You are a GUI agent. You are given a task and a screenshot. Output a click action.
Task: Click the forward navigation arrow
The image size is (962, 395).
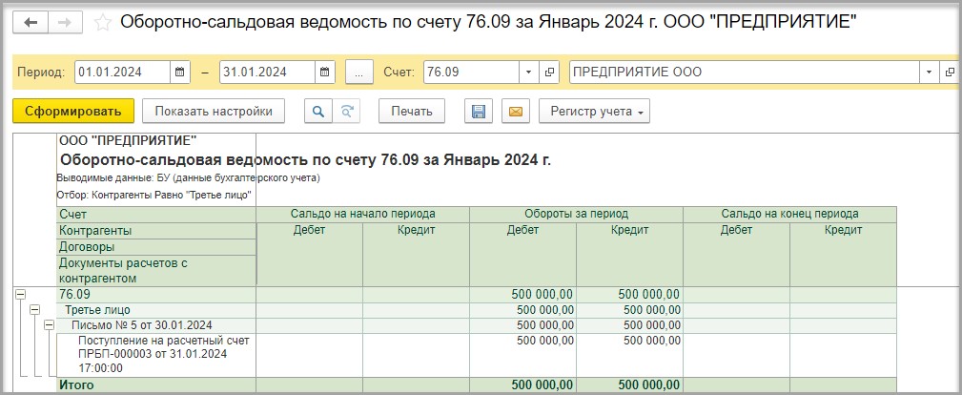(x=64, y=21)
